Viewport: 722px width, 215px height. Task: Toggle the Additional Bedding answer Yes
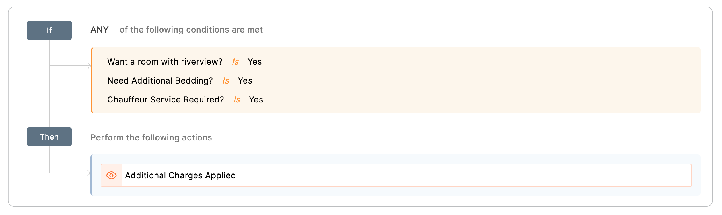pos(245,81)
